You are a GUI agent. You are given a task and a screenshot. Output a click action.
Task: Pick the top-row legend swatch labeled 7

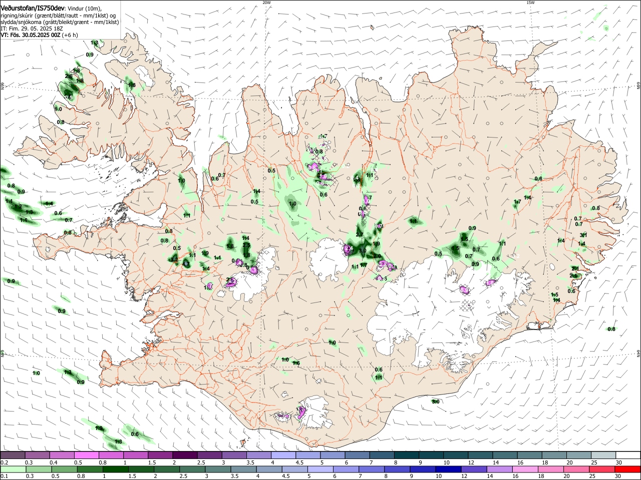[x=381, y=455]
